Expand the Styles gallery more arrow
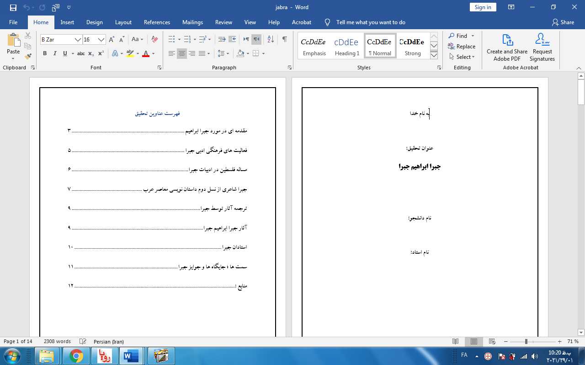The width and height of the screenshot is (585, 365). [x=434, y=55]
